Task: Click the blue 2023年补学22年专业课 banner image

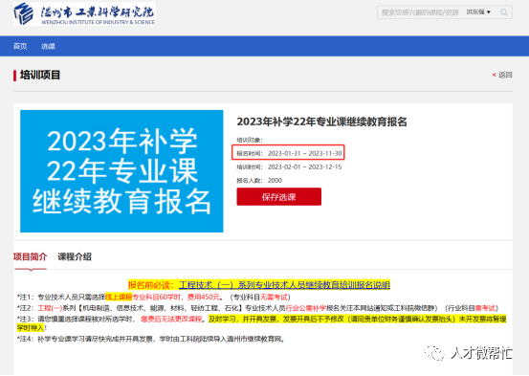Action: pos(121,171)
